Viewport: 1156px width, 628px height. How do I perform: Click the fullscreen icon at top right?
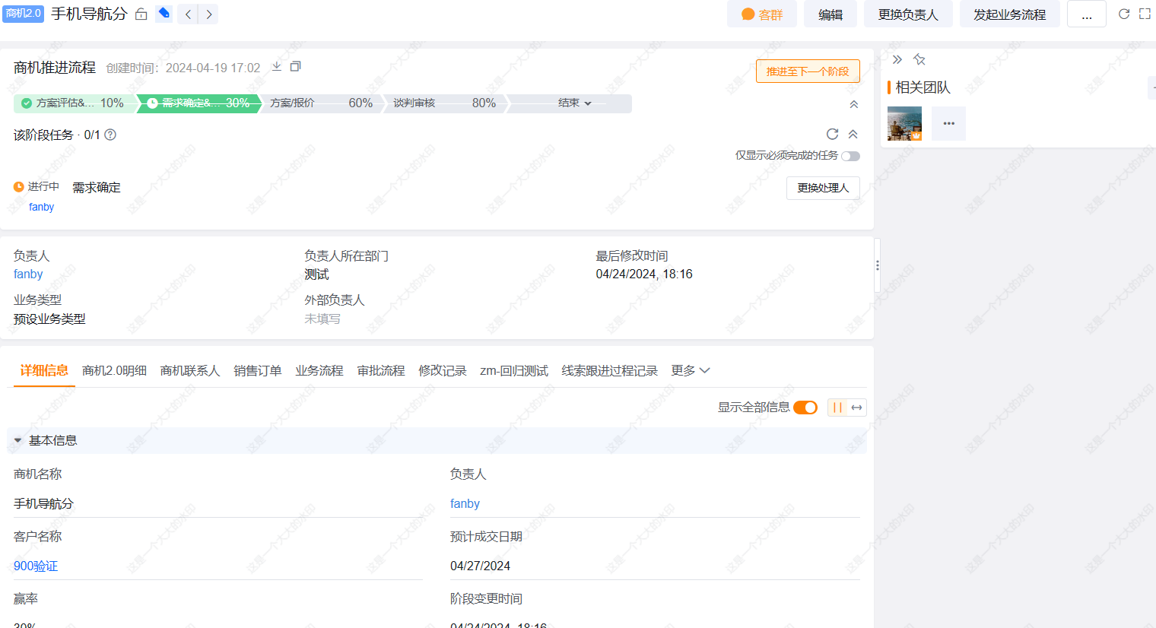pyautogui.click(x=1145, y=13)
